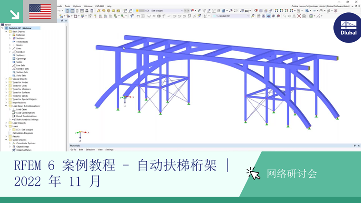Select Static Analysis Settings tree item
Screen dimensions: 361x203
coord(27,120)
